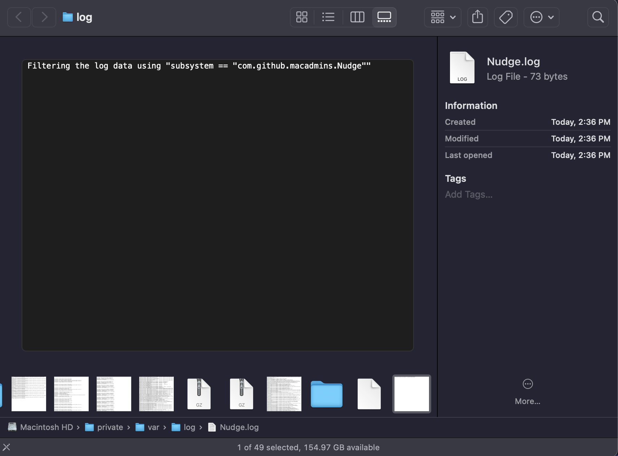Select the Nudge.log preview thumbnail at far right

pyautogui.click(x=411, y=394)
